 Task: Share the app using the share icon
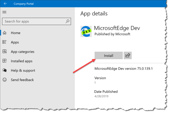click(128, 56)
